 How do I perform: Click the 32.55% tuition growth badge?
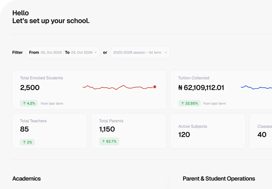click(x=189, y=103)
